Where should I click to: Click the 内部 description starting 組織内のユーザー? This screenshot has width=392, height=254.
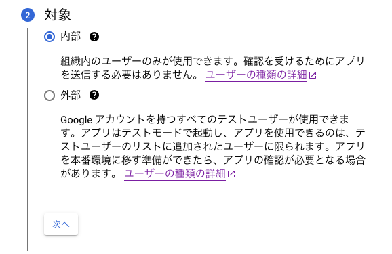coord(213,68)
